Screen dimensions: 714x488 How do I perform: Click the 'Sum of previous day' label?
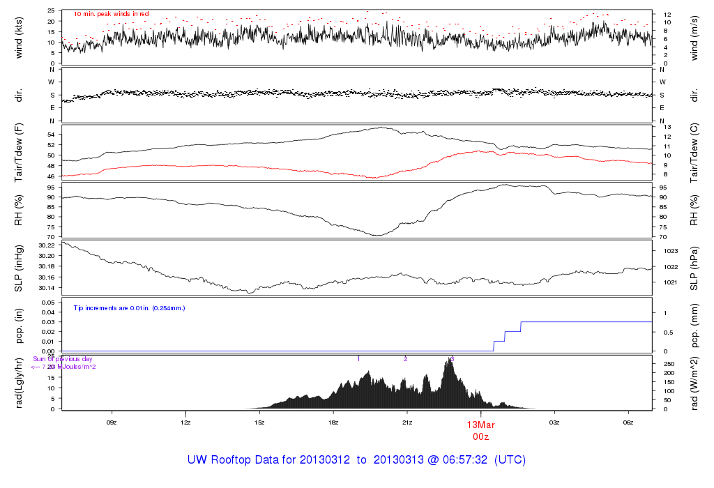point(63,359)
